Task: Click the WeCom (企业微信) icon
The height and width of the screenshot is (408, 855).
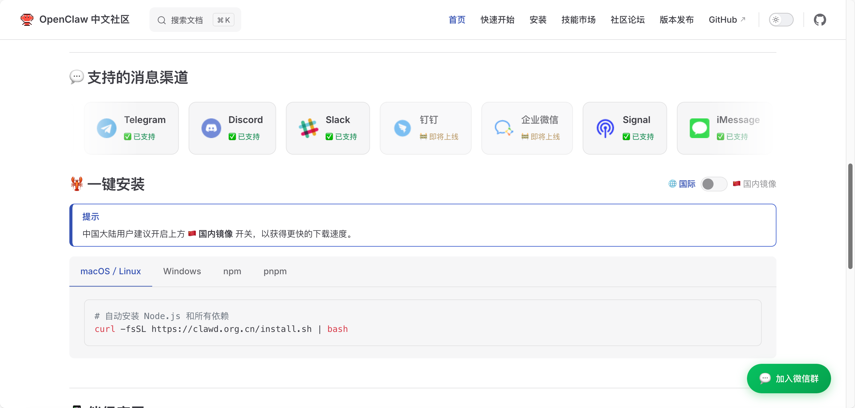Action: pyautogui.click(x=504, y=128)
